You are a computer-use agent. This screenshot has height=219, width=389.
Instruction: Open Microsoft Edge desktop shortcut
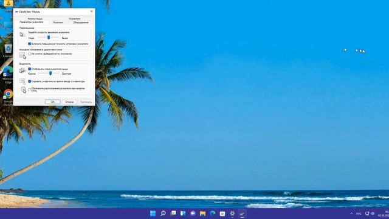coord(8,74)
